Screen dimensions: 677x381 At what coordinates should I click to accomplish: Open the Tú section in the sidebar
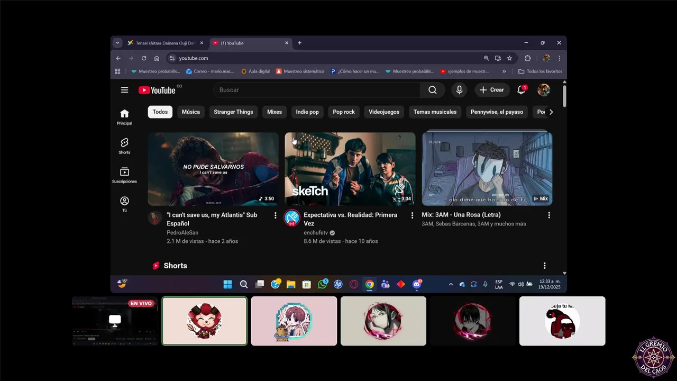pos(124,204)
